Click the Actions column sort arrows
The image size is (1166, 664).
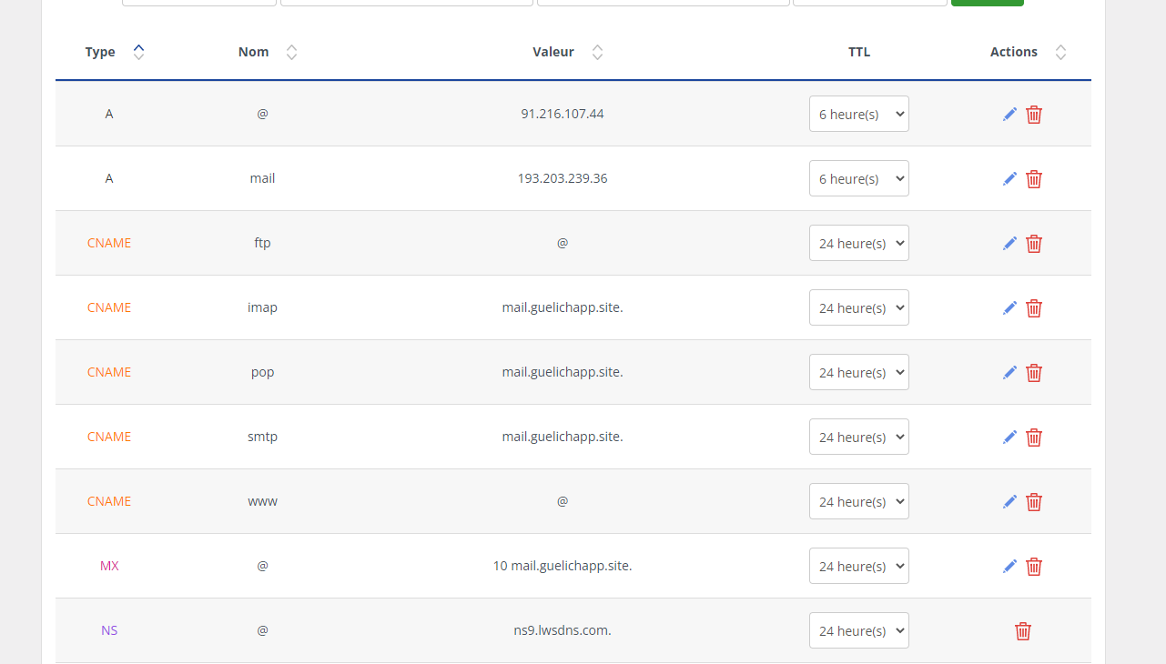pyautogui.click(x=1060, y=52)
